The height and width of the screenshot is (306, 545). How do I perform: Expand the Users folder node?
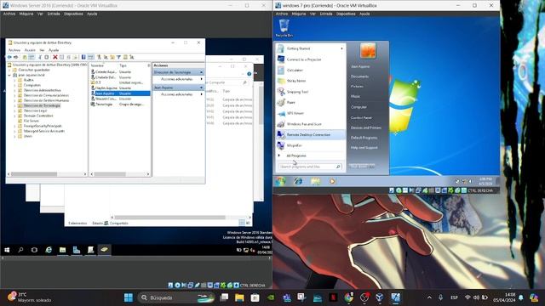coord(14,136)
